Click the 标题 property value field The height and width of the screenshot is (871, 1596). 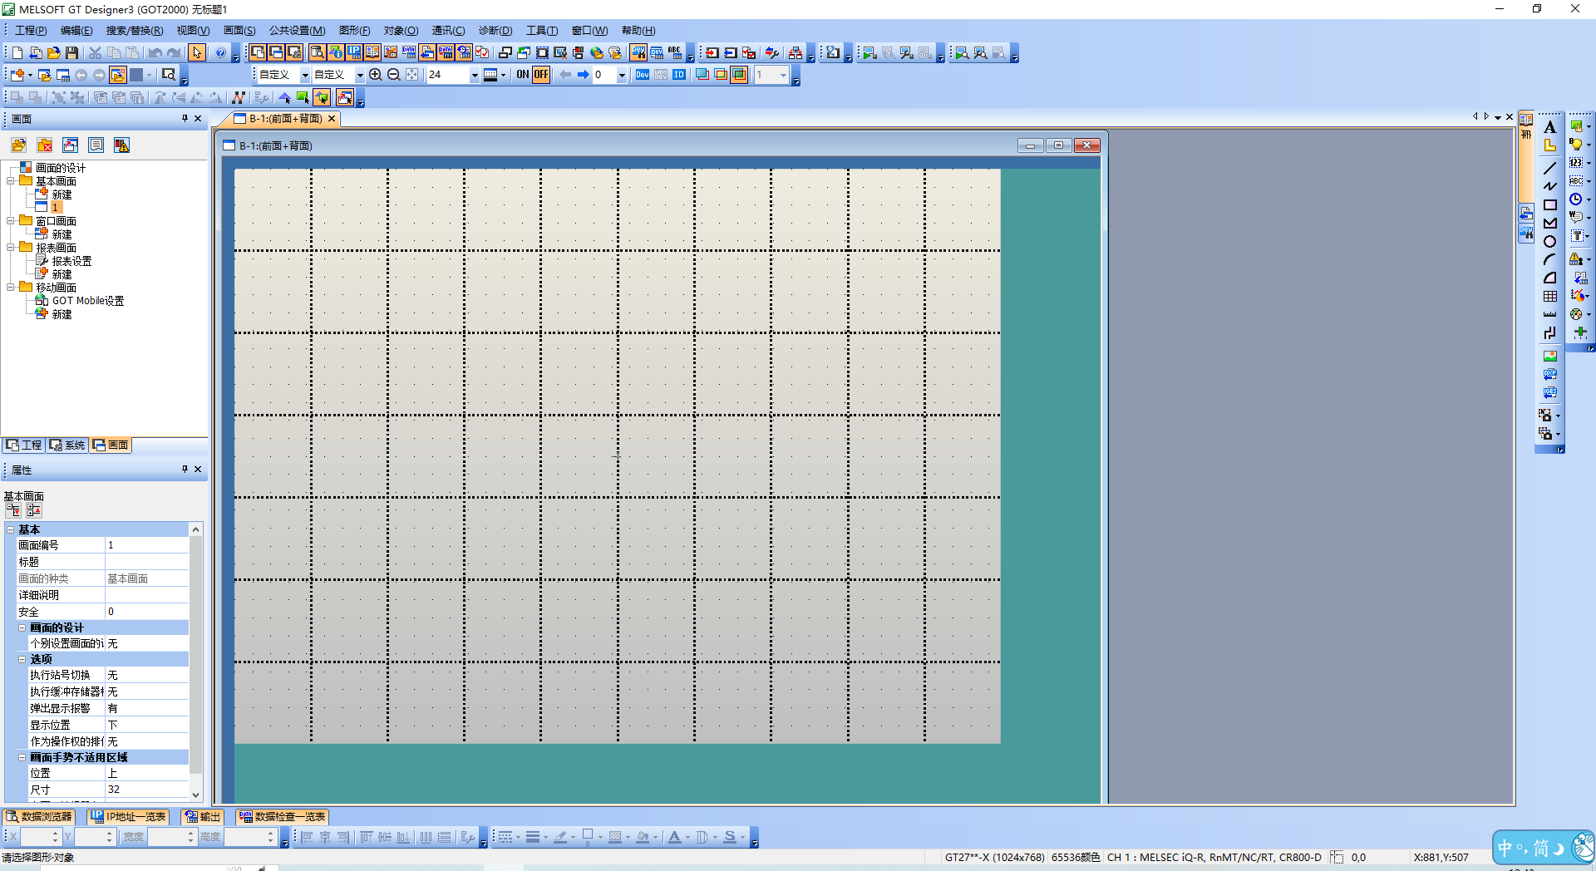(x=146, y=562)
